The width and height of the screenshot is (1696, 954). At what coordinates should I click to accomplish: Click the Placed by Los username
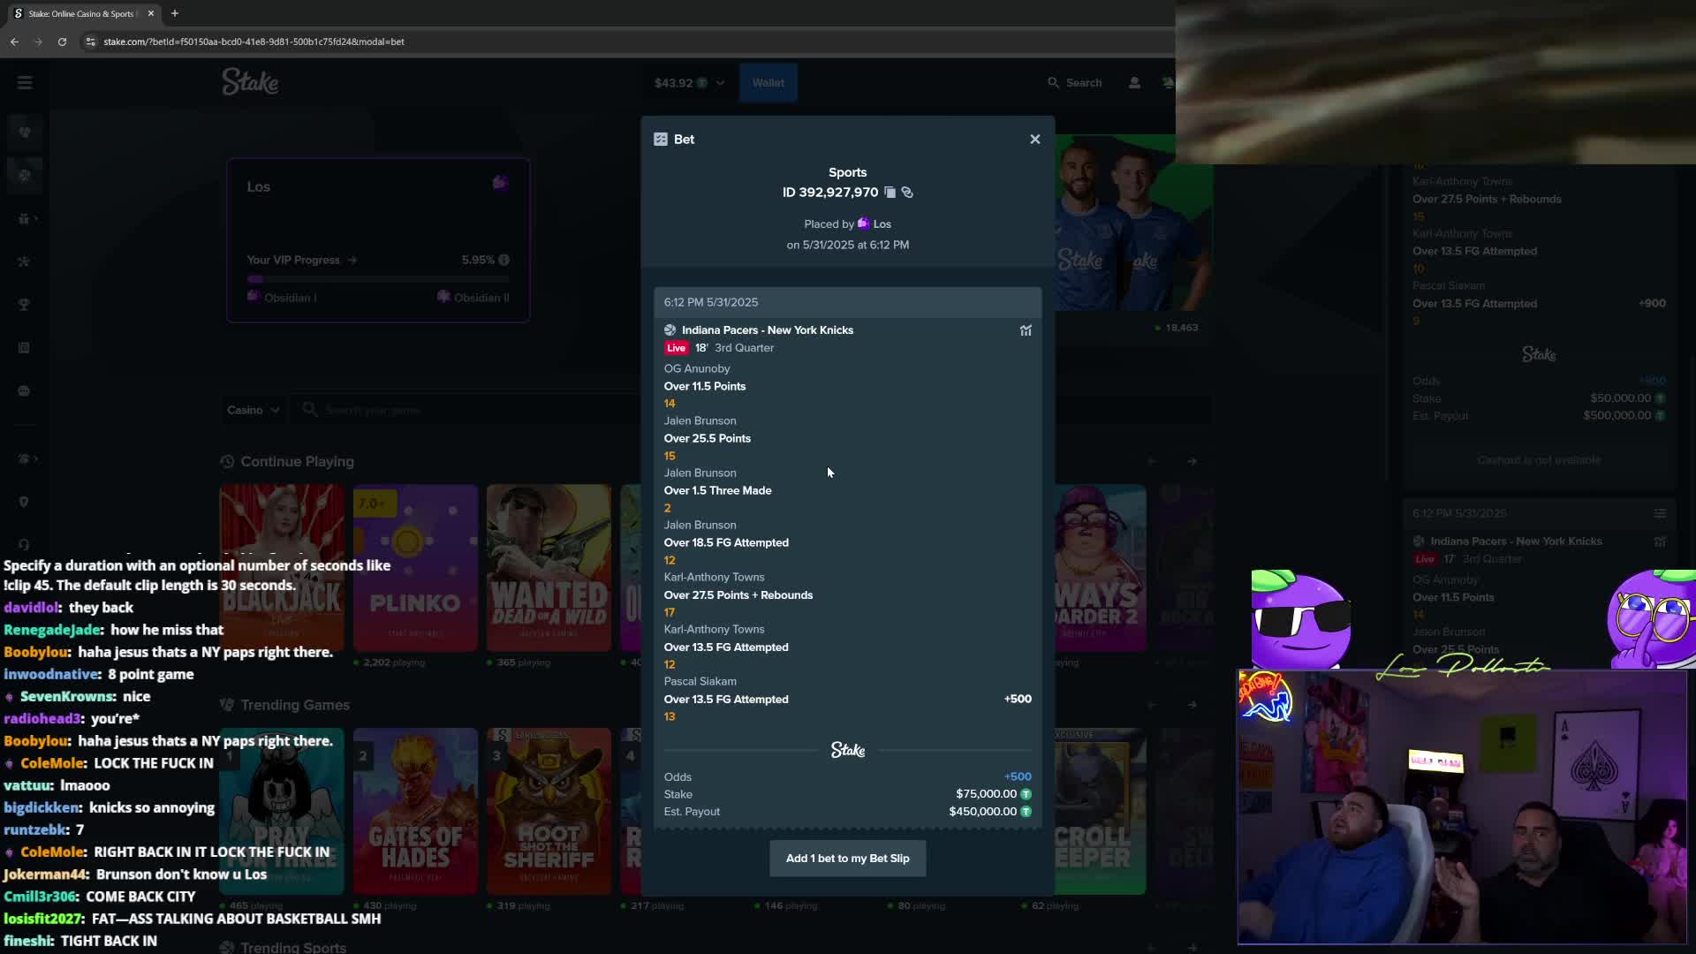pos(882,224)
